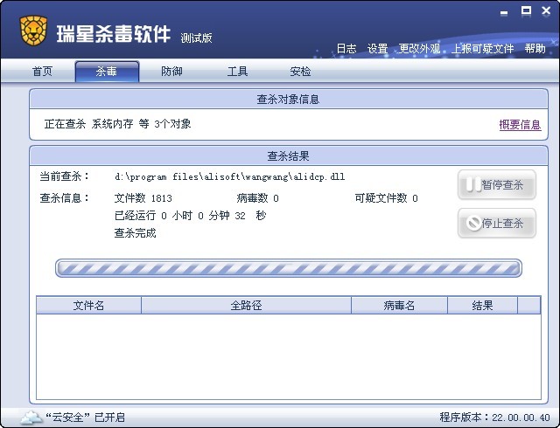This screenshot has height=428, width=560.
Task: Click 上报可疑文件 in the top menu
Action: coord(482,49)
